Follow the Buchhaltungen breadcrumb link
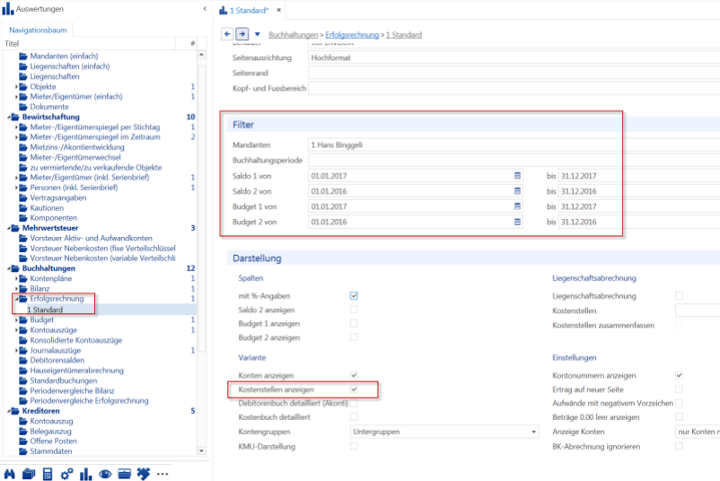Image resolution: width=720 pixels, height=481 pixels. [294, 35]
